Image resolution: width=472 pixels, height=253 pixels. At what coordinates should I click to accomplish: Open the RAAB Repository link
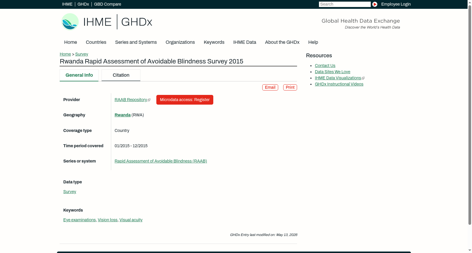pos(131,100)
